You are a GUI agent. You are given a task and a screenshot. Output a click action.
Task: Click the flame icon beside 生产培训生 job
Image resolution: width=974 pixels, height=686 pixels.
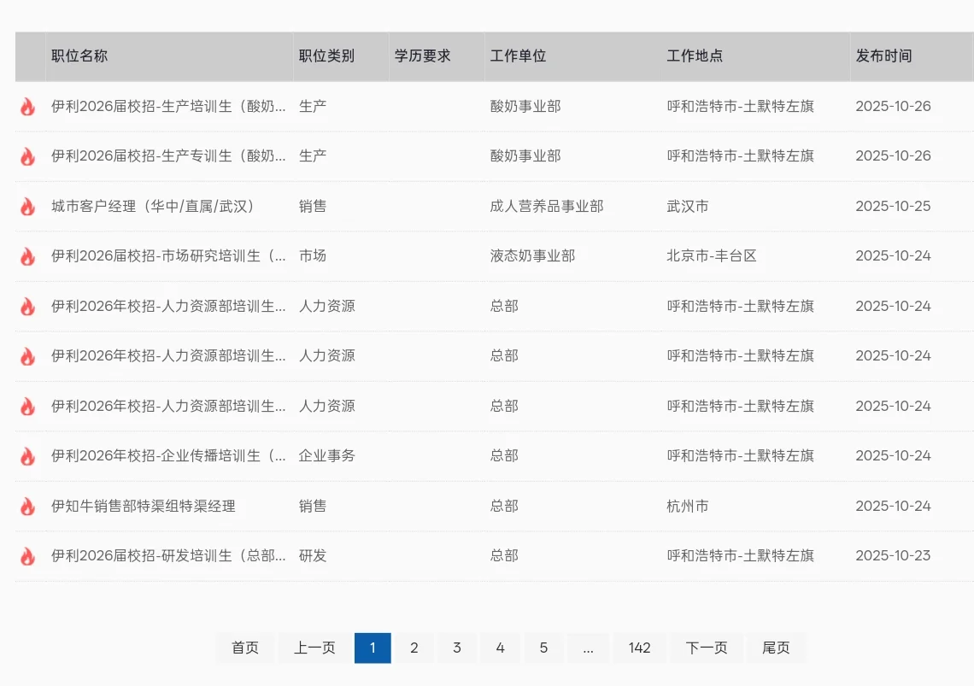[27, 107]
